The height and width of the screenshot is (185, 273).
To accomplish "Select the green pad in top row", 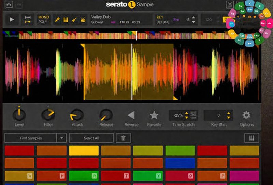I will click(180, 150).
